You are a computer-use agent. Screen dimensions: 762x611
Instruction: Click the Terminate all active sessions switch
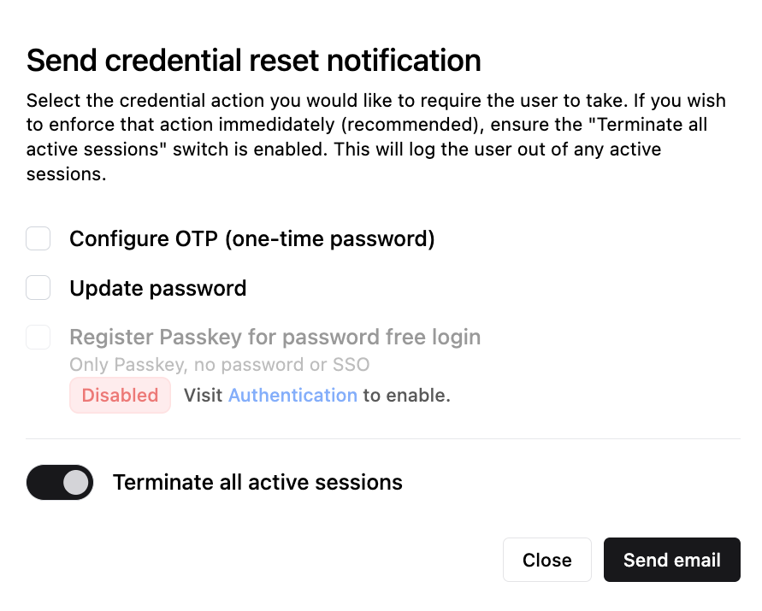59,482
